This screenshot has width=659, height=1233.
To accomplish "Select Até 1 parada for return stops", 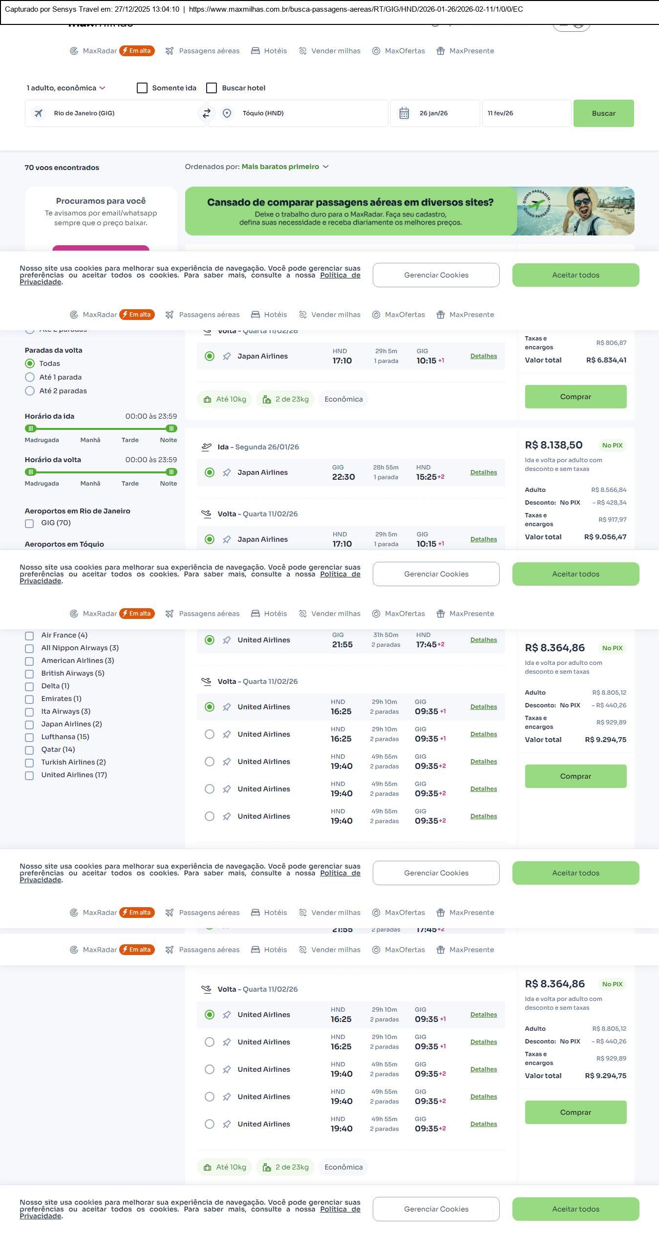I will click(30, 377).
